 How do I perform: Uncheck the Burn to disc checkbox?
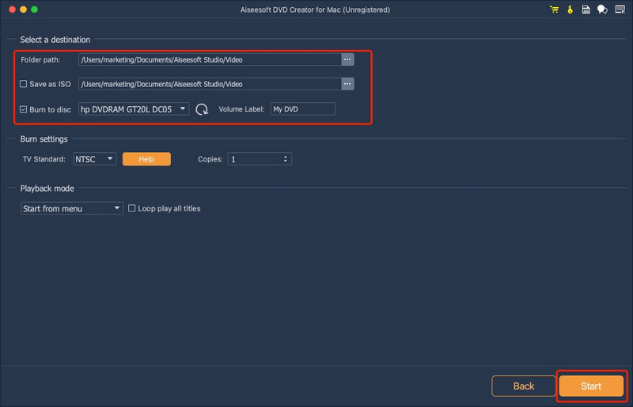tap(24, 109)
